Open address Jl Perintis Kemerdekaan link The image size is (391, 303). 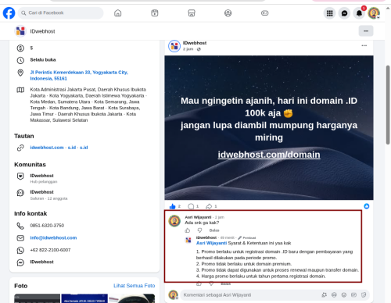[x=79, y=75]
